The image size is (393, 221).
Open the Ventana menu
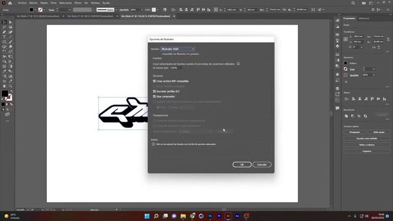(x=95, y=3)
